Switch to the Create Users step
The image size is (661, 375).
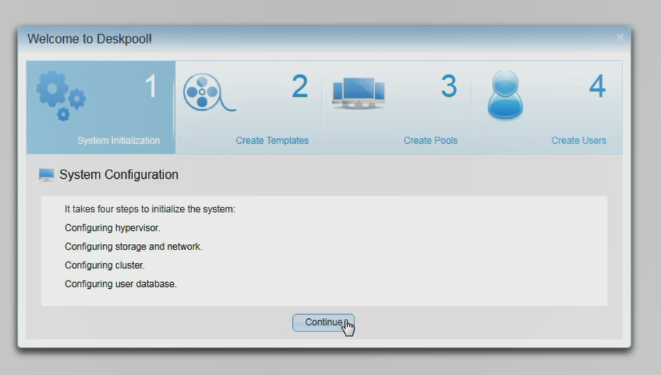[x=546, y=107]
